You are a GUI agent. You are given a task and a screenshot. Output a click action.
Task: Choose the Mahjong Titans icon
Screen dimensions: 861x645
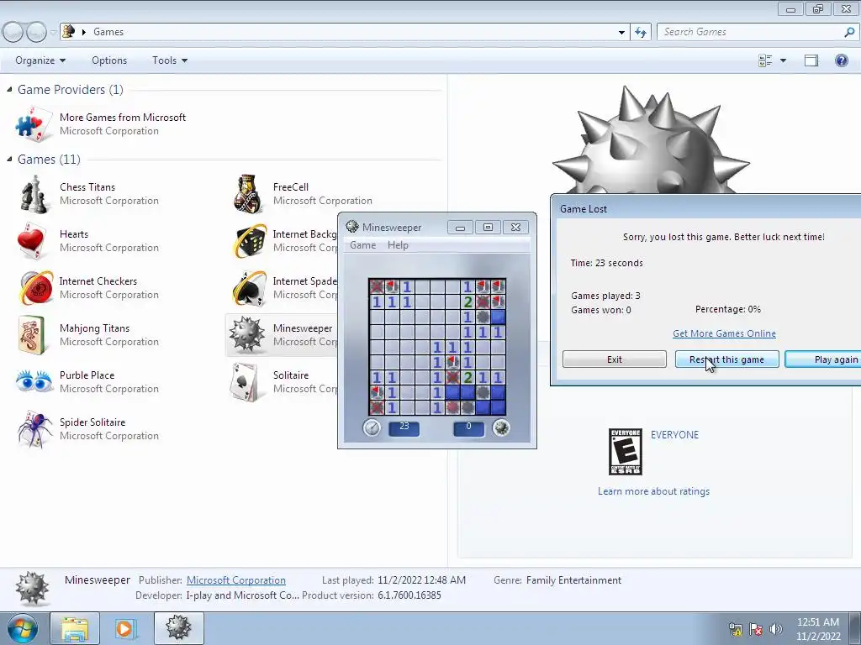pyautogui.click(x=31, y=334)
